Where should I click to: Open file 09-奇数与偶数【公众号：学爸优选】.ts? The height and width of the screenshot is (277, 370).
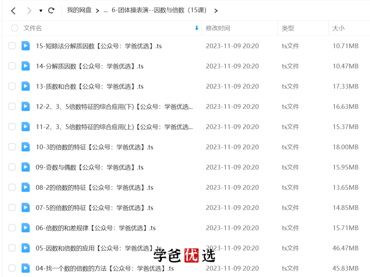coord(90,167)
